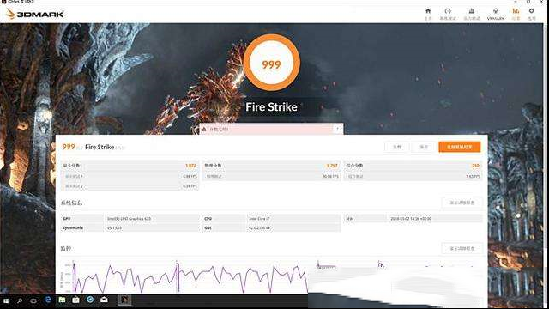549x309 pixels.
Task: Open the Options gear icon
Action: pyautogui.click(x=532, y=14)
